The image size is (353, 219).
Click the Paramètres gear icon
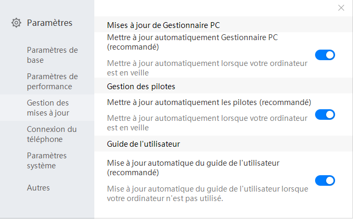point(16,23)
